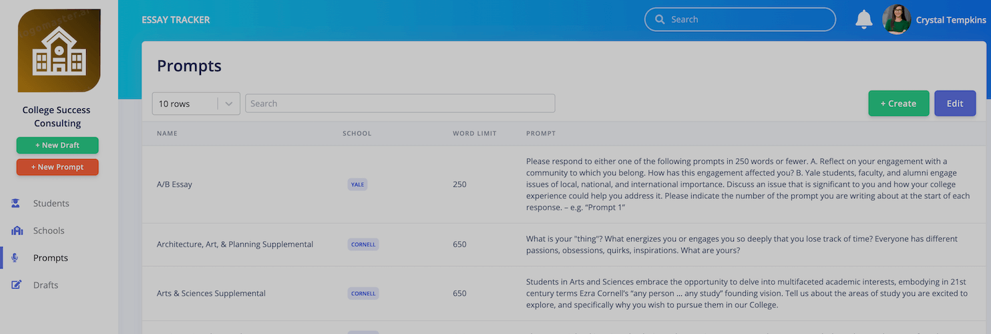This screenshot has width=991, height=334.
Task: Click the word limit 250 cell
Action: (x=459, y=184)
